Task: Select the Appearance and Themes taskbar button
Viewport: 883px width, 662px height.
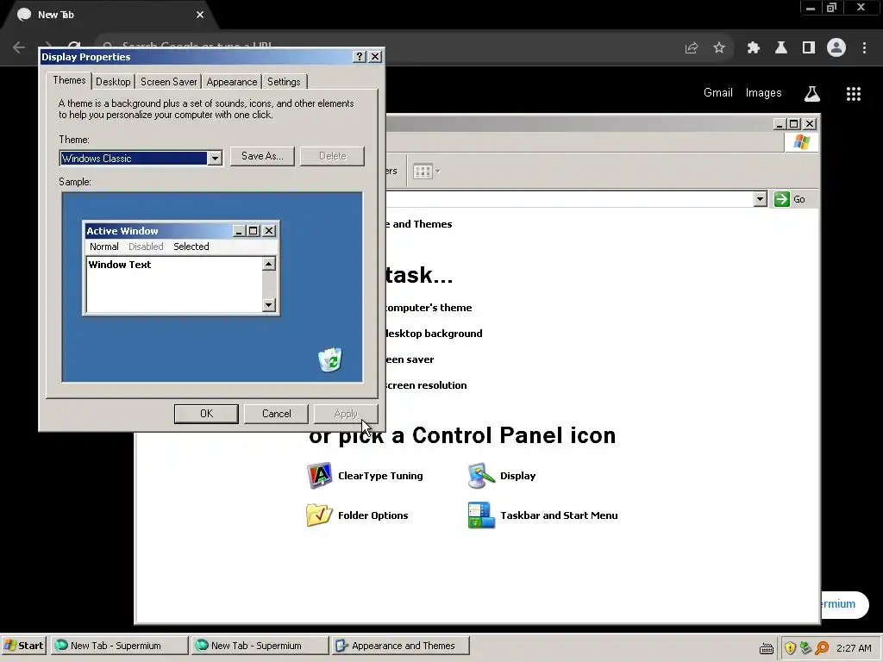Action: (401, 646)
